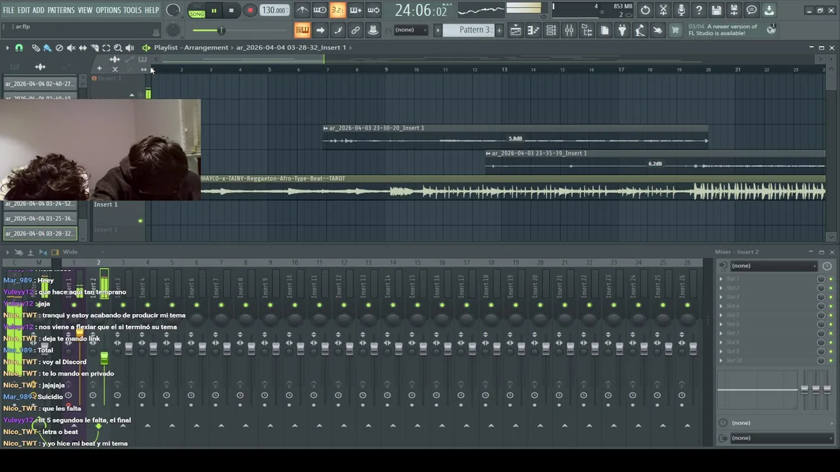Select the playlist zoom magnifier tool
The image size is (840, 472).
[x=118, y=48]
